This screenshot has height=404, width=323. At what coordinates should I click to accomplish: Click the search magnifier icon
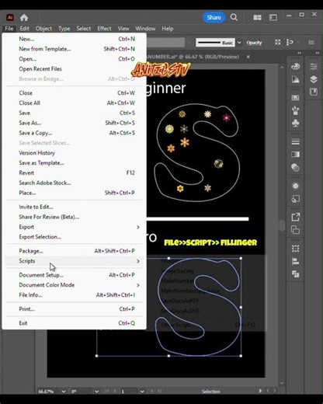(234, 17)
